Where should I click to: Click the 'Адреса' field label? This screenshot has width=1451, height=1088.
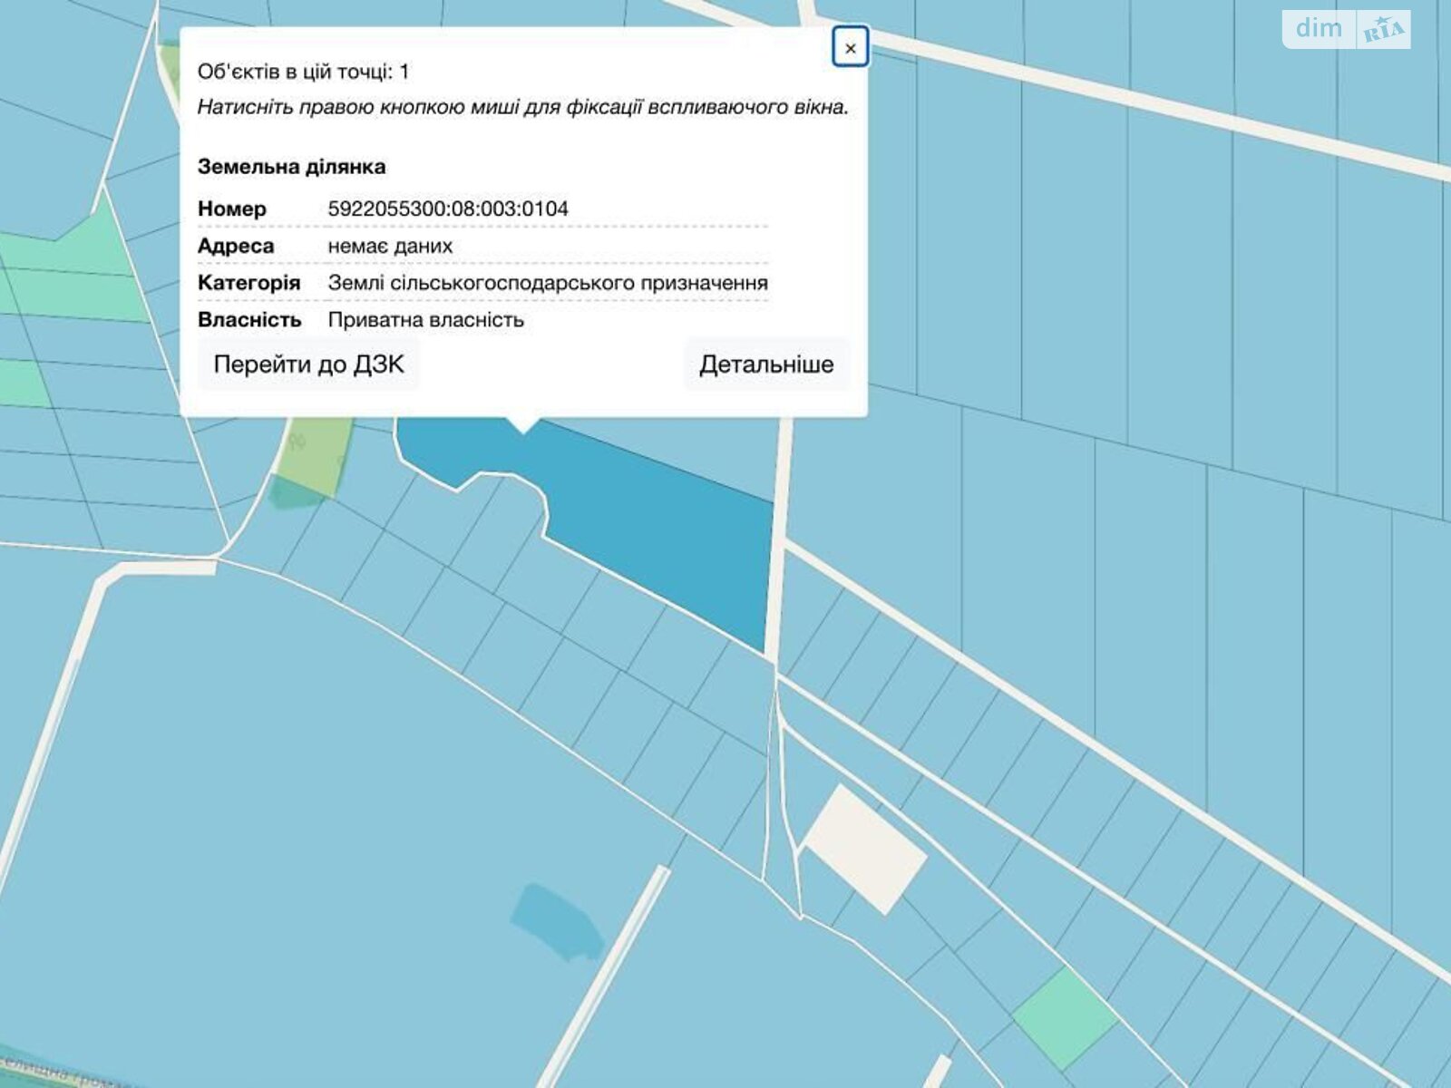point(236,246)
